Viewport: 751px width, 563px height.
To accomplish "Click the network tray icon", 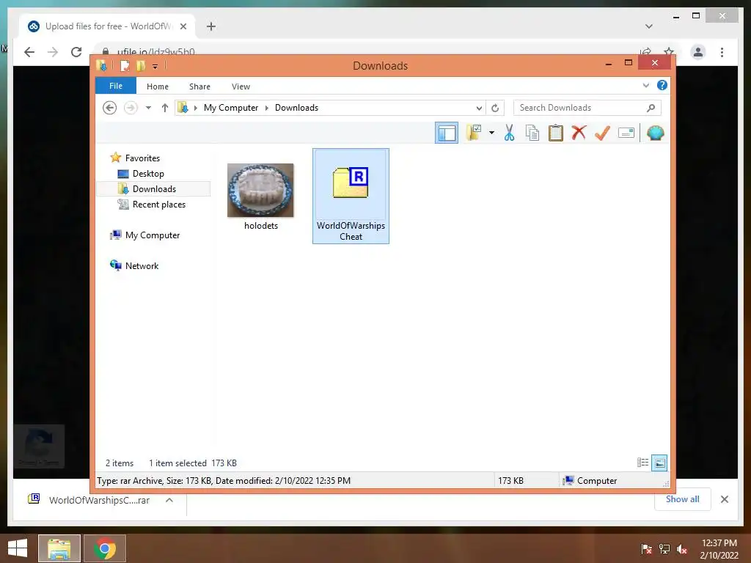I will click(664, 548).
